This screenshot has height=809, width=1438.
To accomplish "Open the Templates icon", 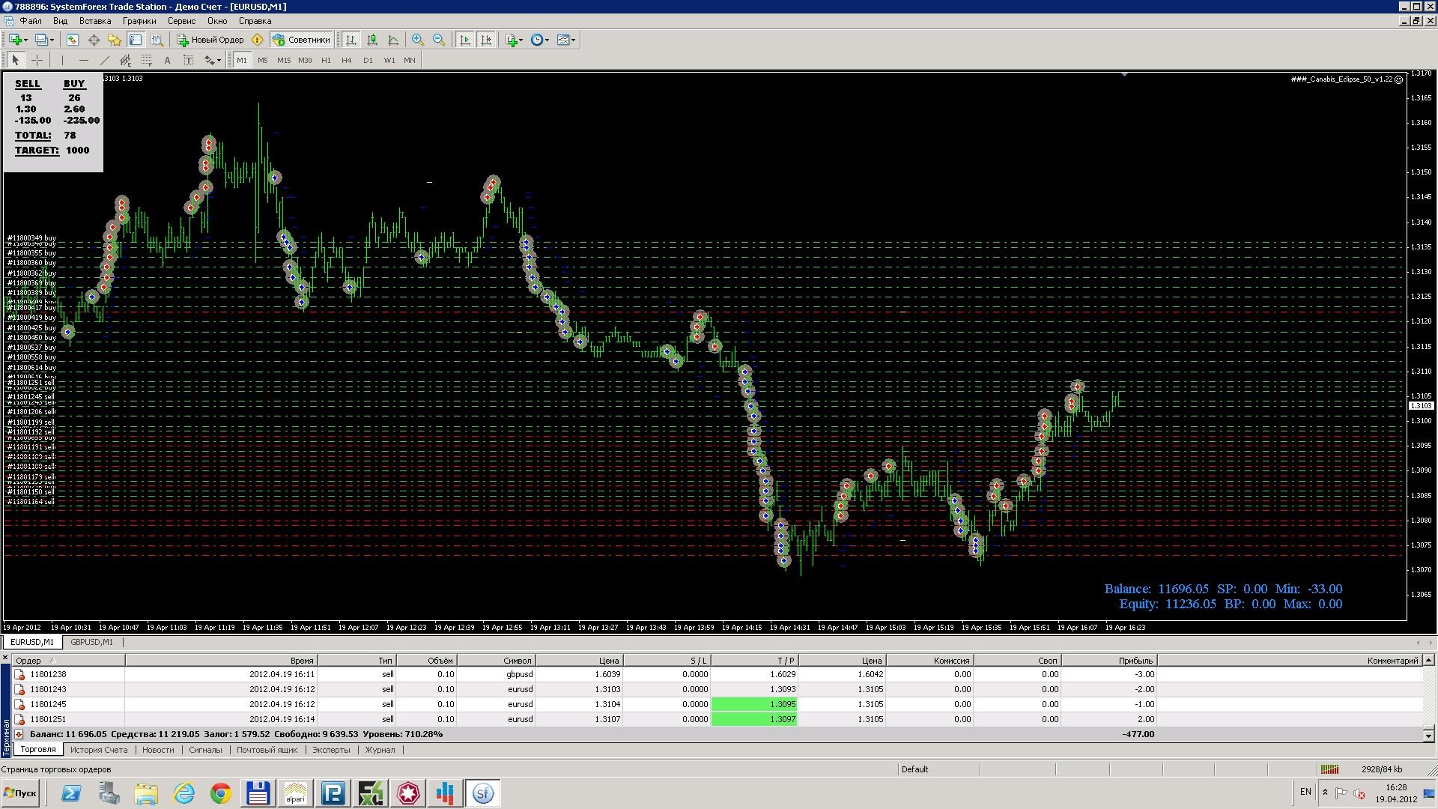I will coord(563,40).
